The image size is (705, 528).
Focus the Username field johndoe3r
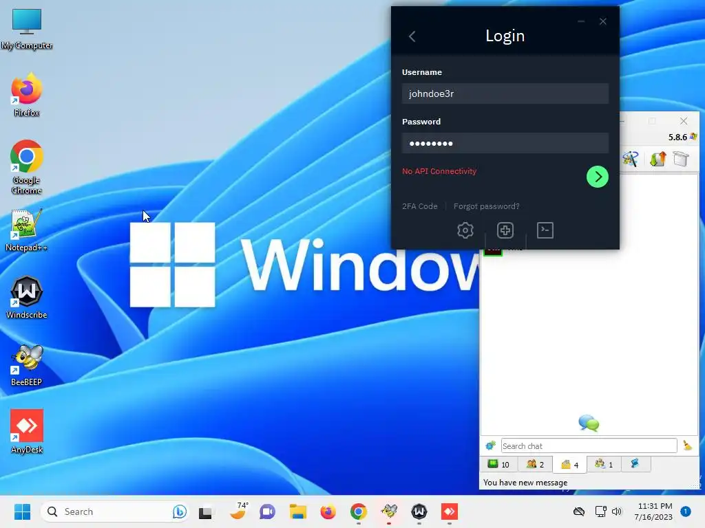tap(505, 93)
